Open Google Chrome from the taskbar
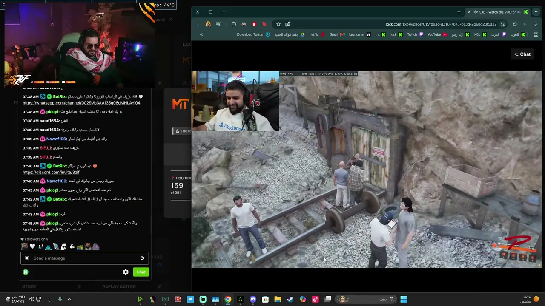The image size is (545, 306). tap(228, 299)
